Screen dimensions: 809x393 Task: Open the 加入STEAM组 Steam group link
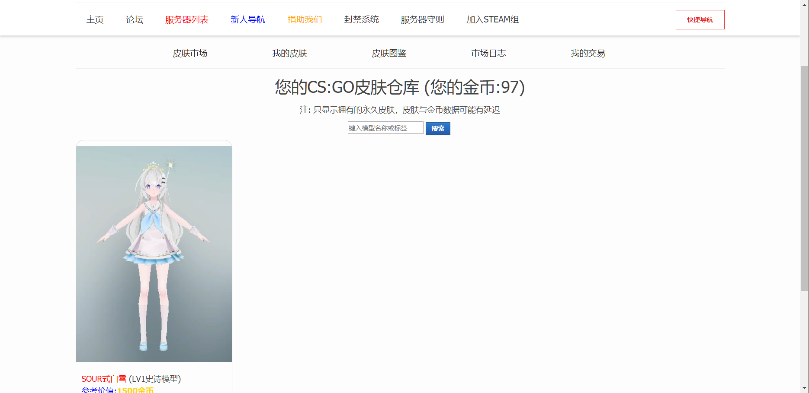[x=493, y=19]
